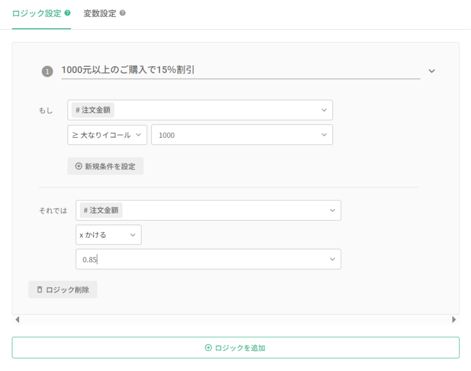Click the logic title text field
This screenshot has height=371, width=471.
point(240,70)
